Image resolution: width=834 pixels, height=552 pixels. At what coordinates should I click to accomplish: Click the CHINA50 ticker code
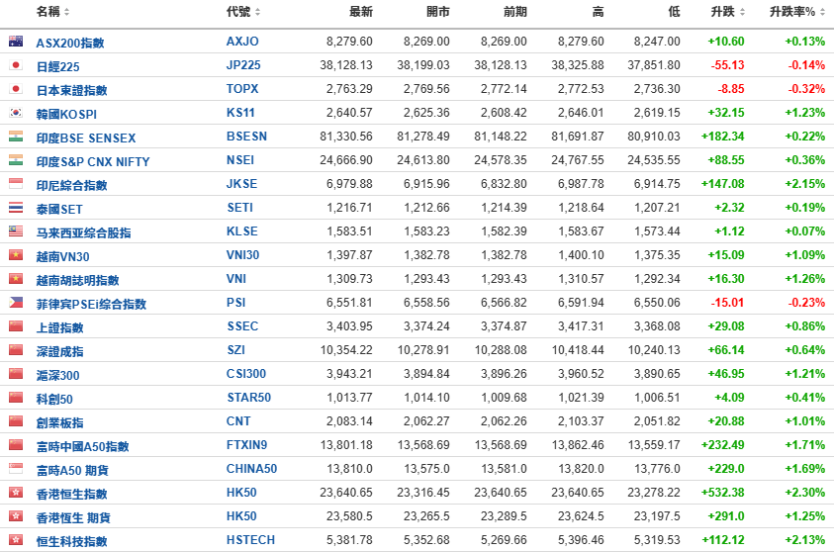[251, 469]
